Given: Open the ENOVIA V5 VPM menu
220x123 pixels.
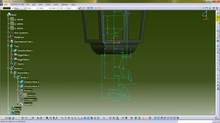Looking at the screenshot, I should tap(18, 4).
